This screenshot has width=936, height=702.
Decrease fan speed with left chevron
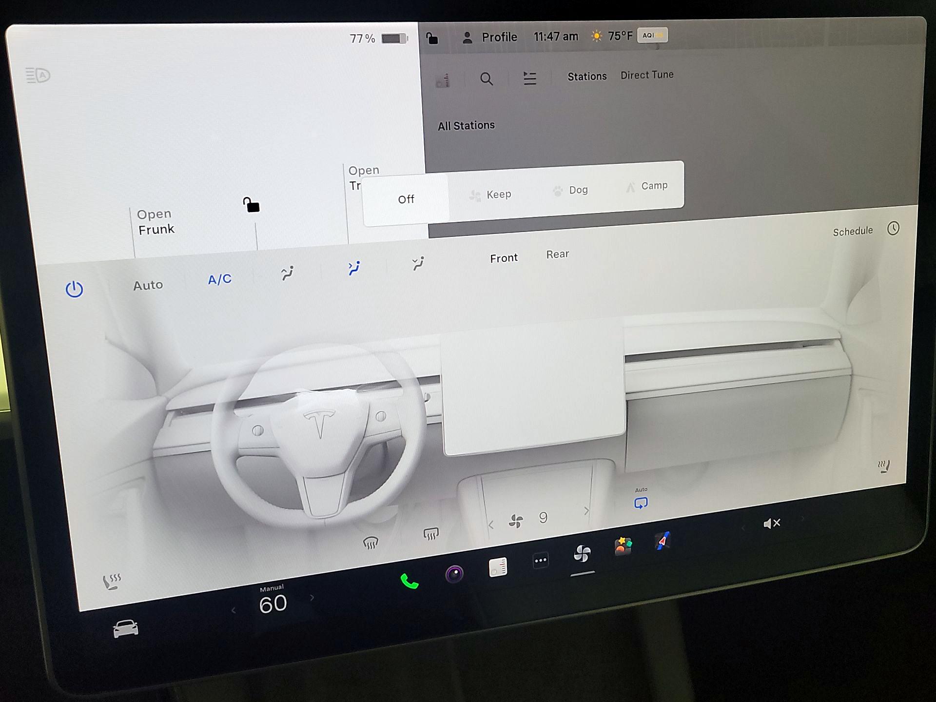pos(491,525)
